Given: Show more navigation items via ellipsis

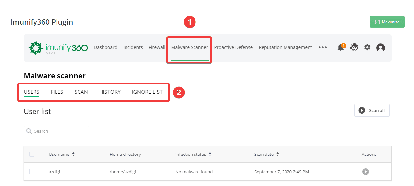Looking at the screenshot, I should point(322,48).
